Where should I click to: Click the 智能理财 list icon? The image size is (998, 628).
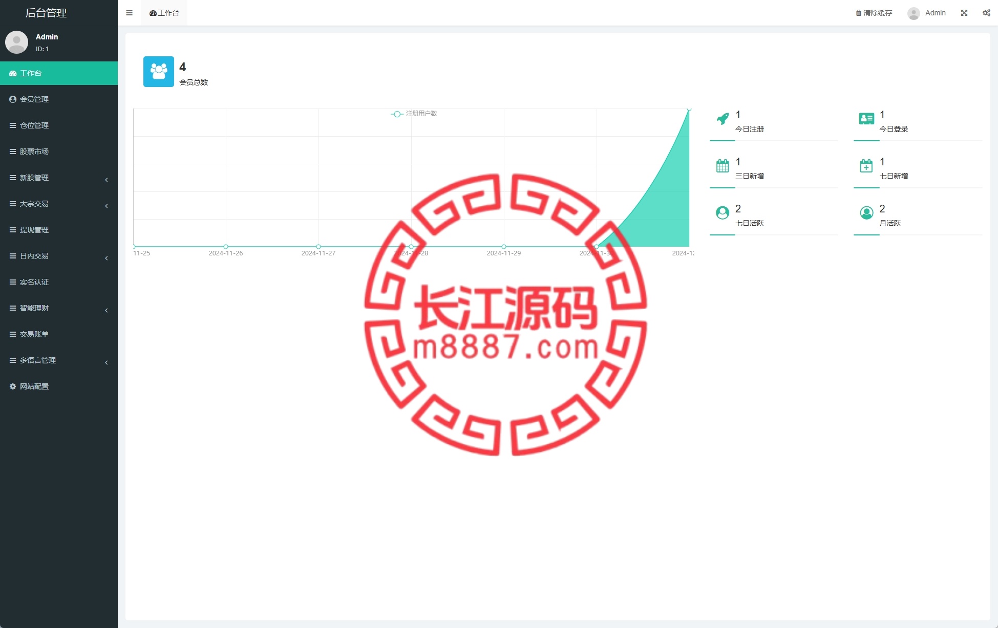click(13, 308)
